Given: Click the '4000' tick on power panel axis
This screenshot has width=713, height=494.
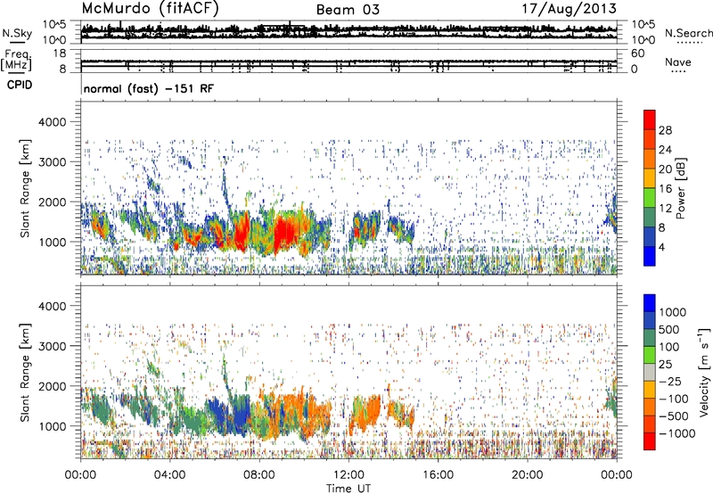Looking at the screenshot, I should coord(52,122).
